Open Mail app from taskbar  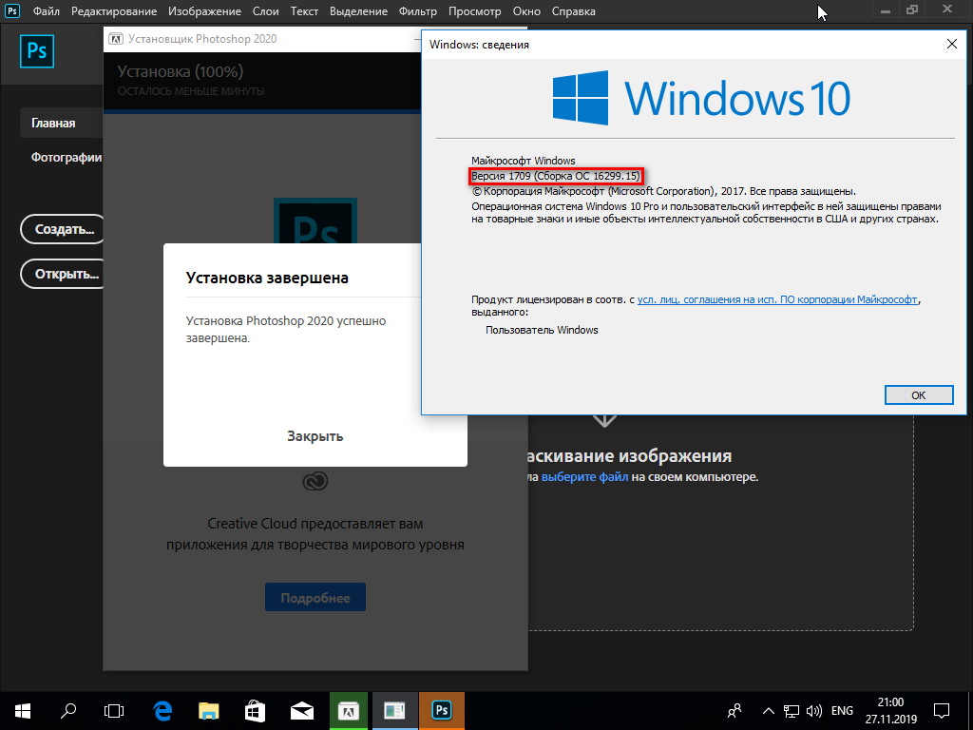point(301,711)
